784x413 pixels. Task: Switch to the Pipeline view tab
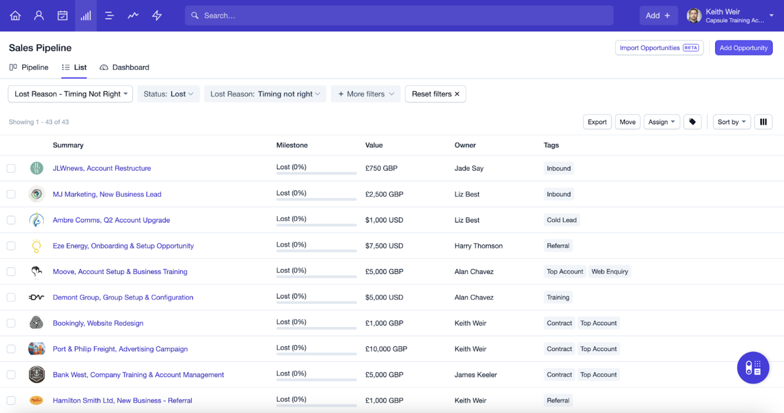(29, 67)
